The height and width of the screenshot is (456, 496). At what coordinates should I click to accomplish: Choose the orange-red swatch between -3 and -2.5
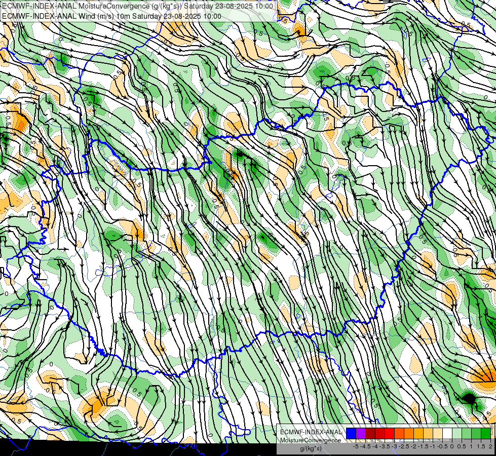click(399, 433)
